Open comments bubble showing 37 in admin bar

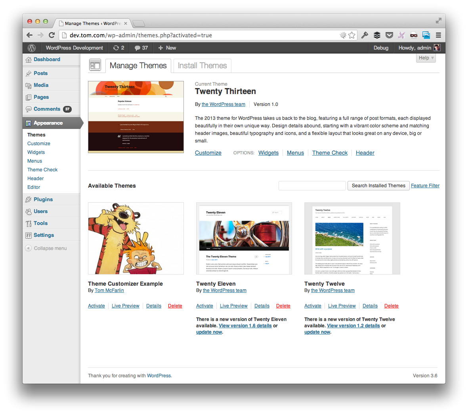pyautogui.click(x=141, y=48)
